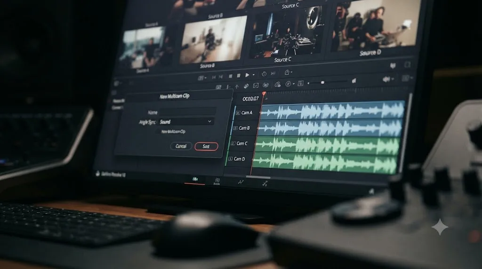
Task: Switch to the second page tab at the bottom
Action: [x=217, y=181]
